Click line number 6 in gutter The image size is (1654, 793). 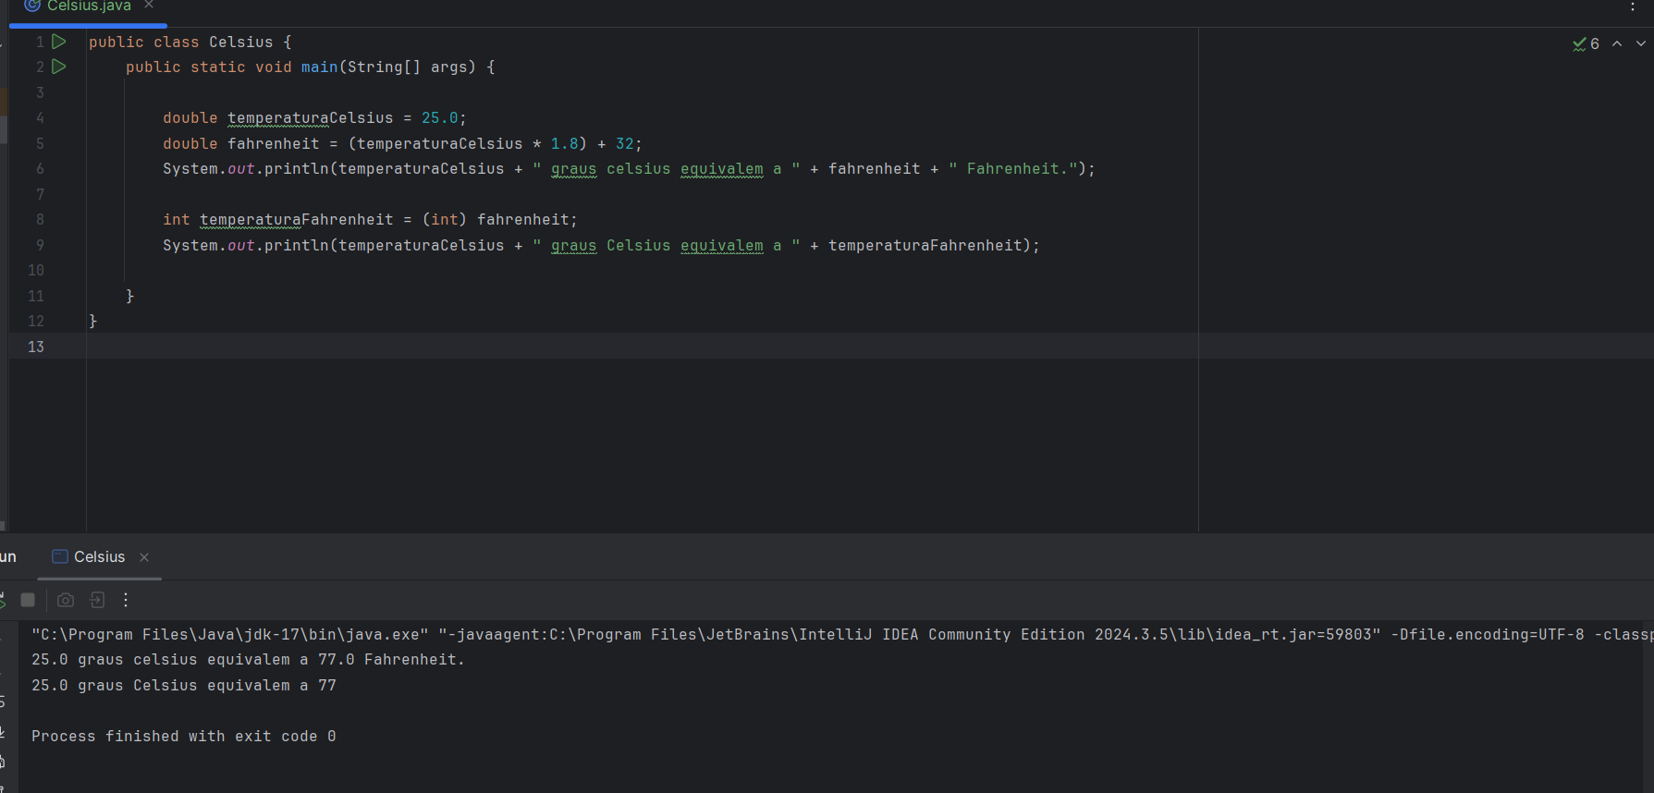pos(40,169)
